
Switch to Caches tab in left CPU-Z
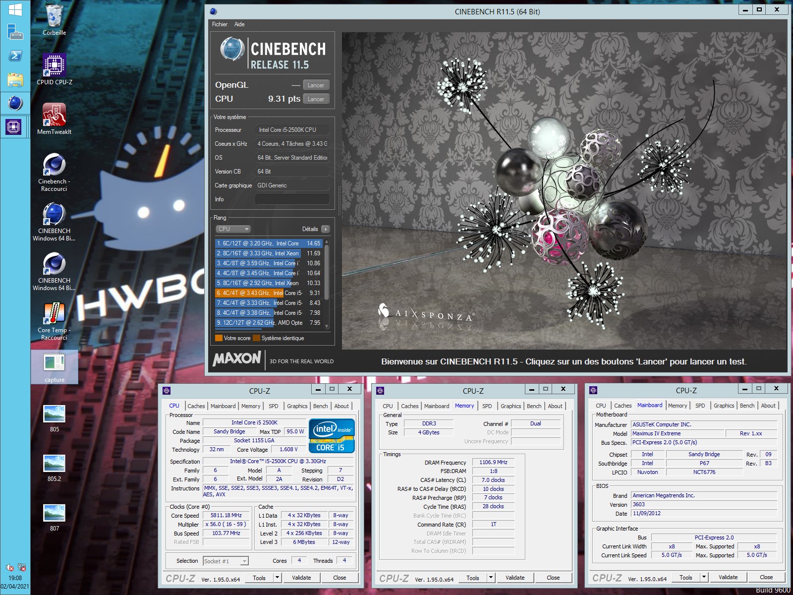(x=196, y=406)
